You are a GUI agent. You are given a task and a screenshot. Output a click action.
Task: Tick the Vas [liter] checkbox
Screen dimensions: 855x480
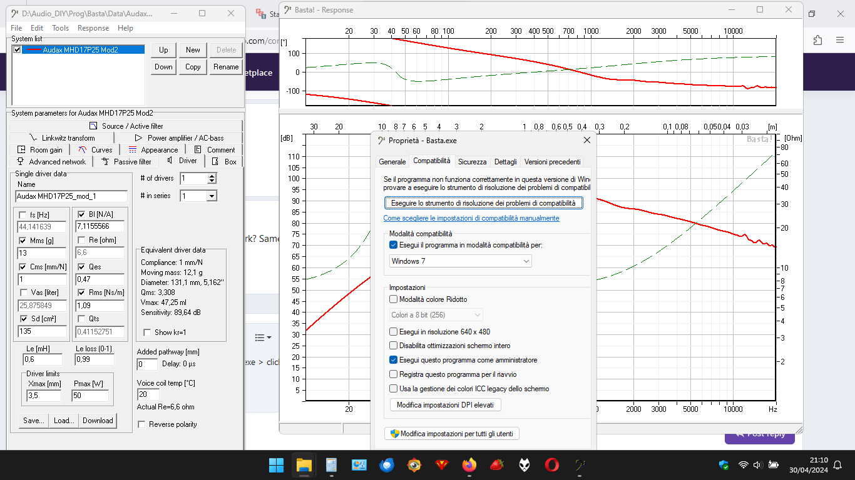point(24,292)
